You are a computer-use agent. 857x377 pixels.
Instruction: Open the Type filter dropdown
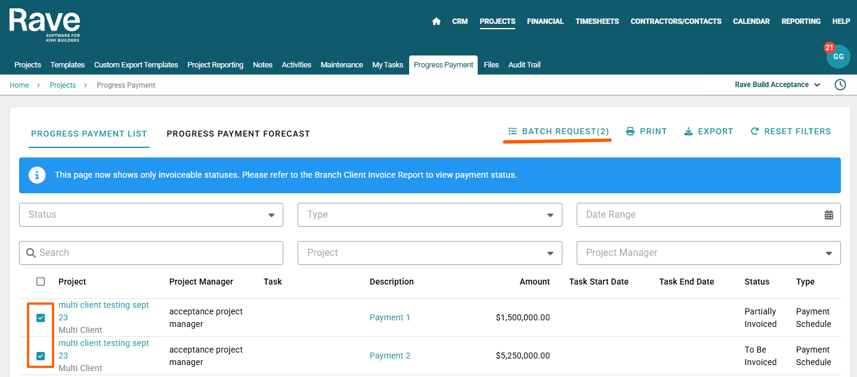pyautogui.click(x=429, y=215)
